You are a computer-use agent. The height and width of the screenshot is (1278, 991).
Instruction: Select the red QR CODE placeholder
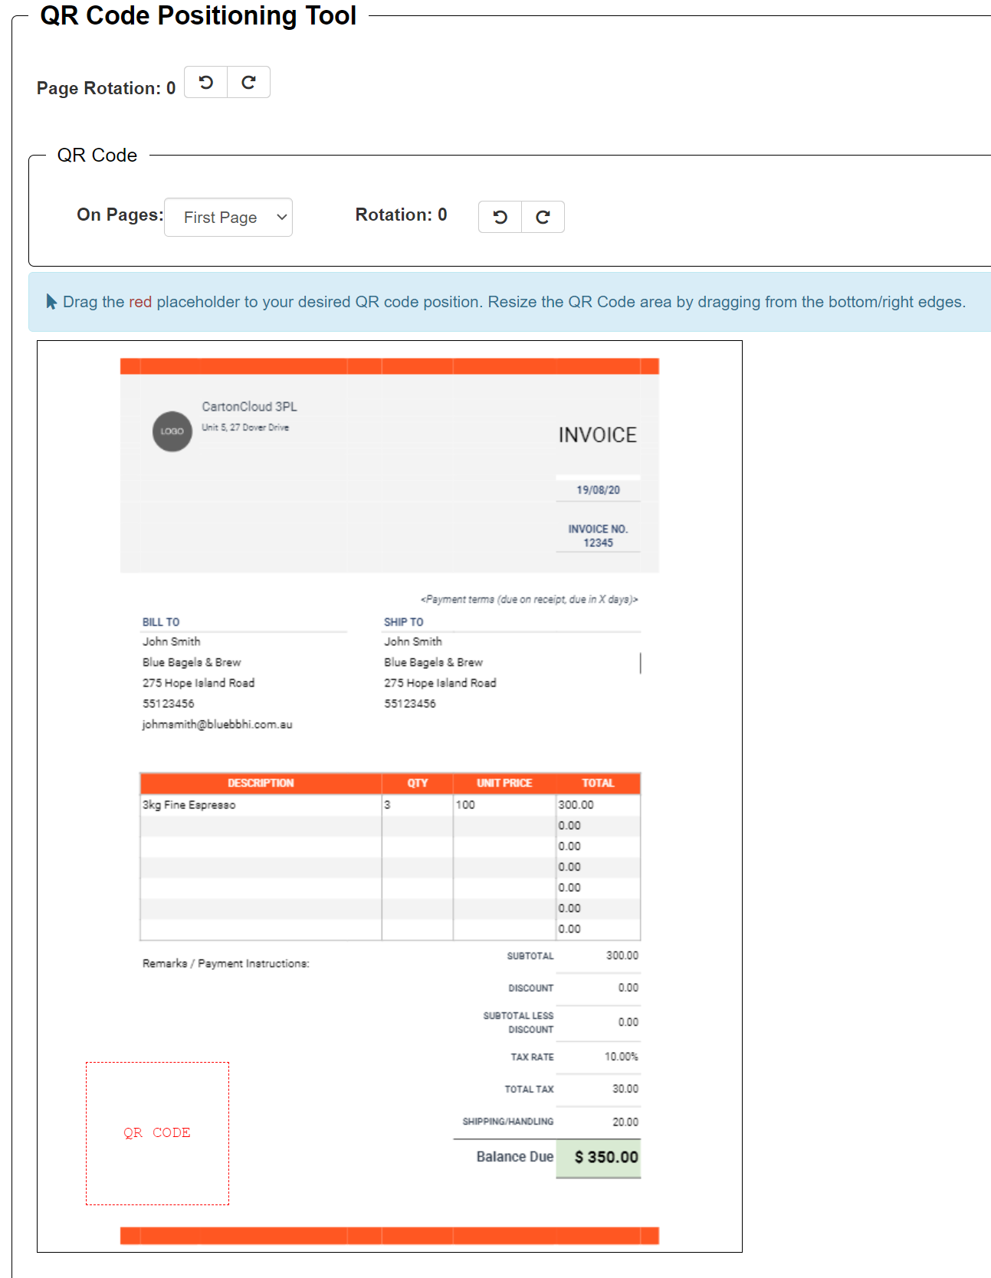pos(157,1133)
